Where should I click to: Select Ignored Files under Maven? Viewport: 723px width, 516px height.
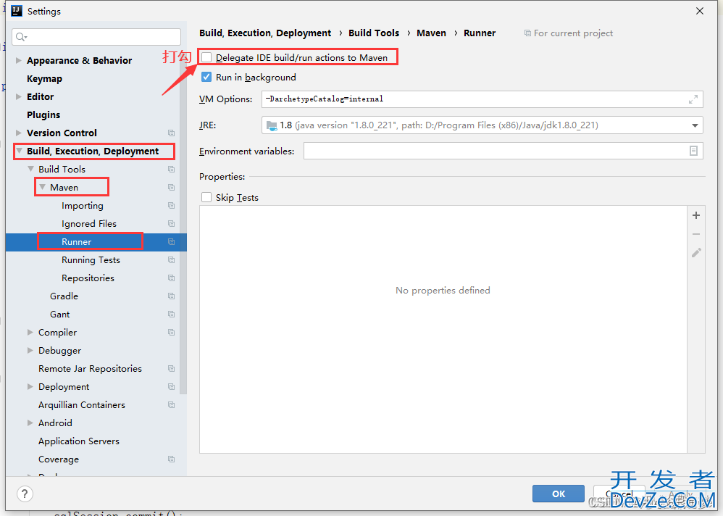pyautogui.click(x=89, y=224)
